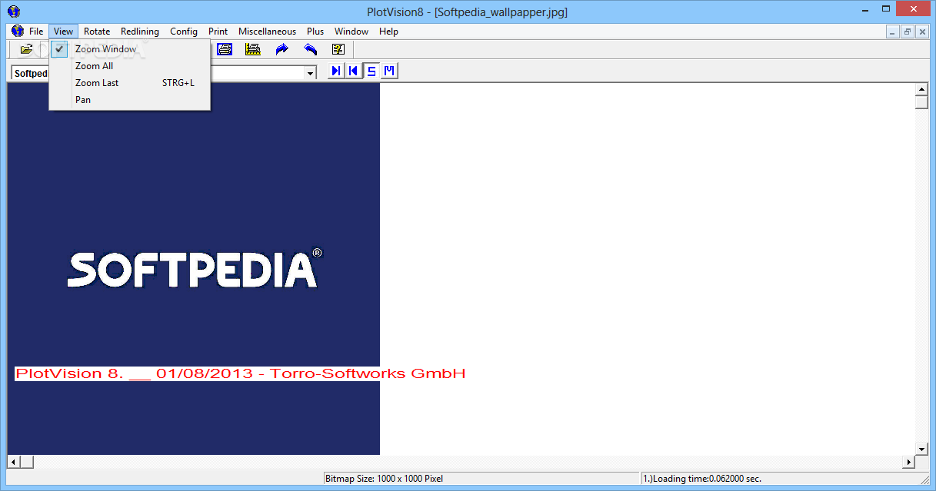
Task: Click the vertical scrollbar thumb
Action: tap(921, 103)
